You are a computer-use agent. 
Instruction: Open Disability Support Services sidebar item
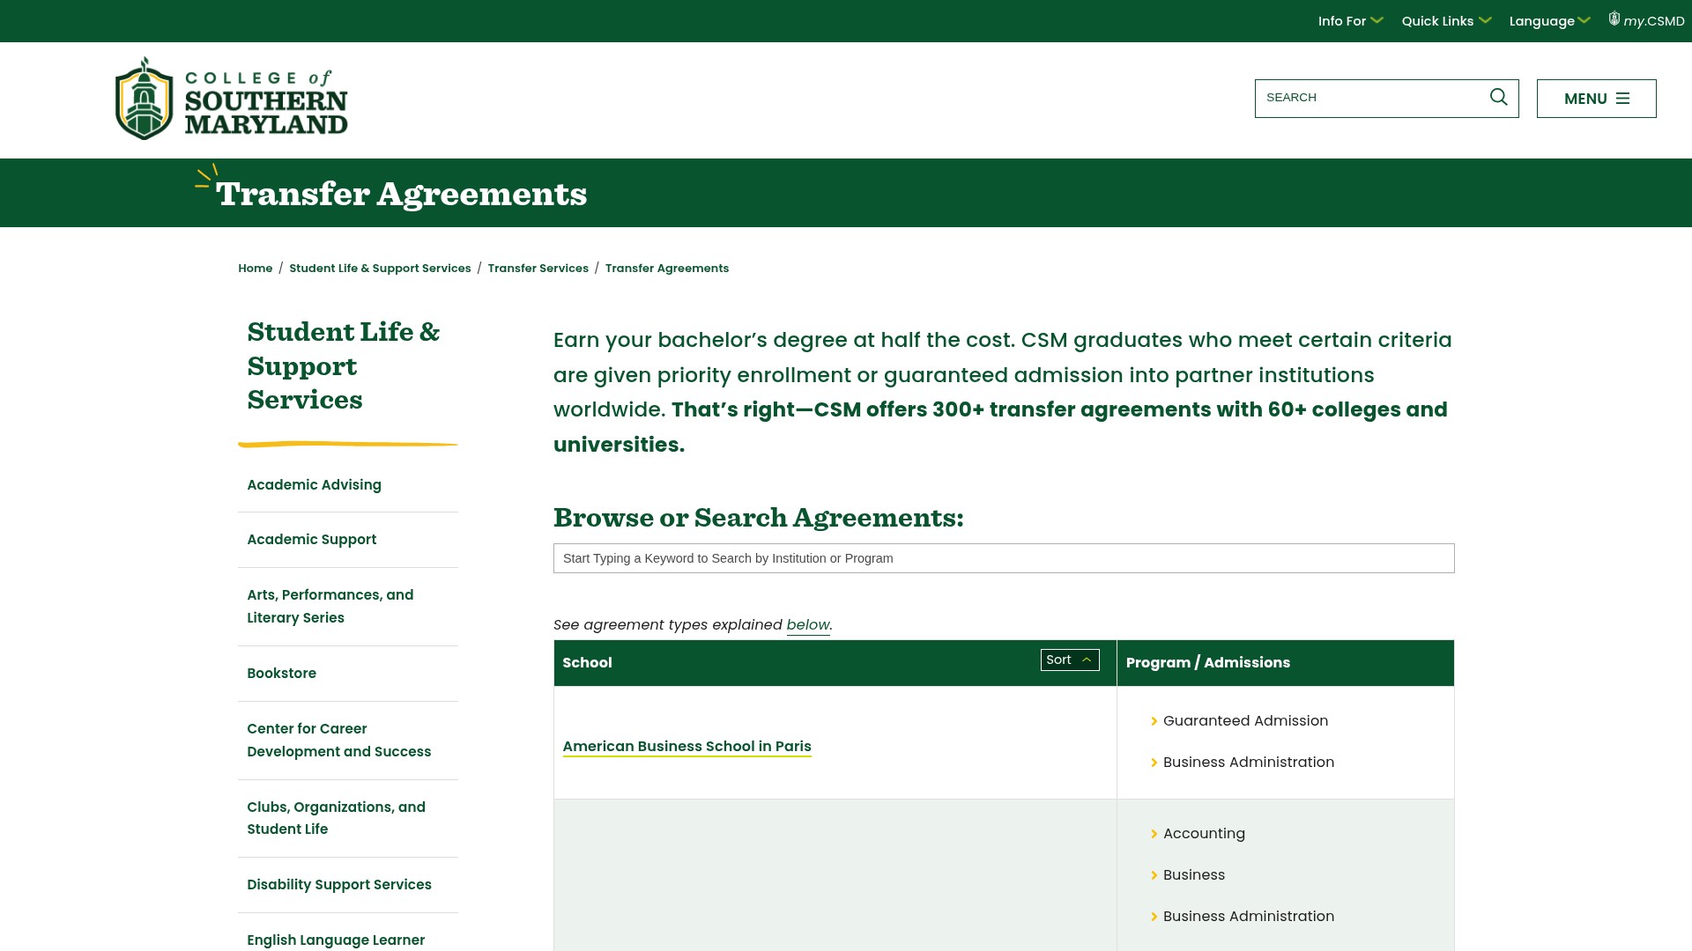(x=339, y=885)
